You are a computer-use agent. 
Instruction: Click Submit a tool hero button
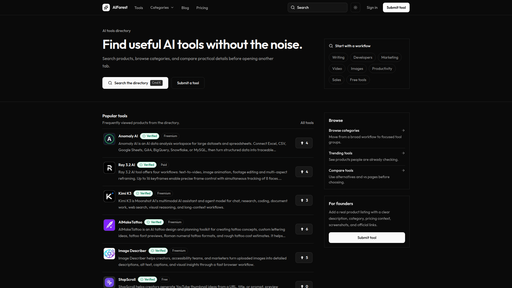click(188, 83)
